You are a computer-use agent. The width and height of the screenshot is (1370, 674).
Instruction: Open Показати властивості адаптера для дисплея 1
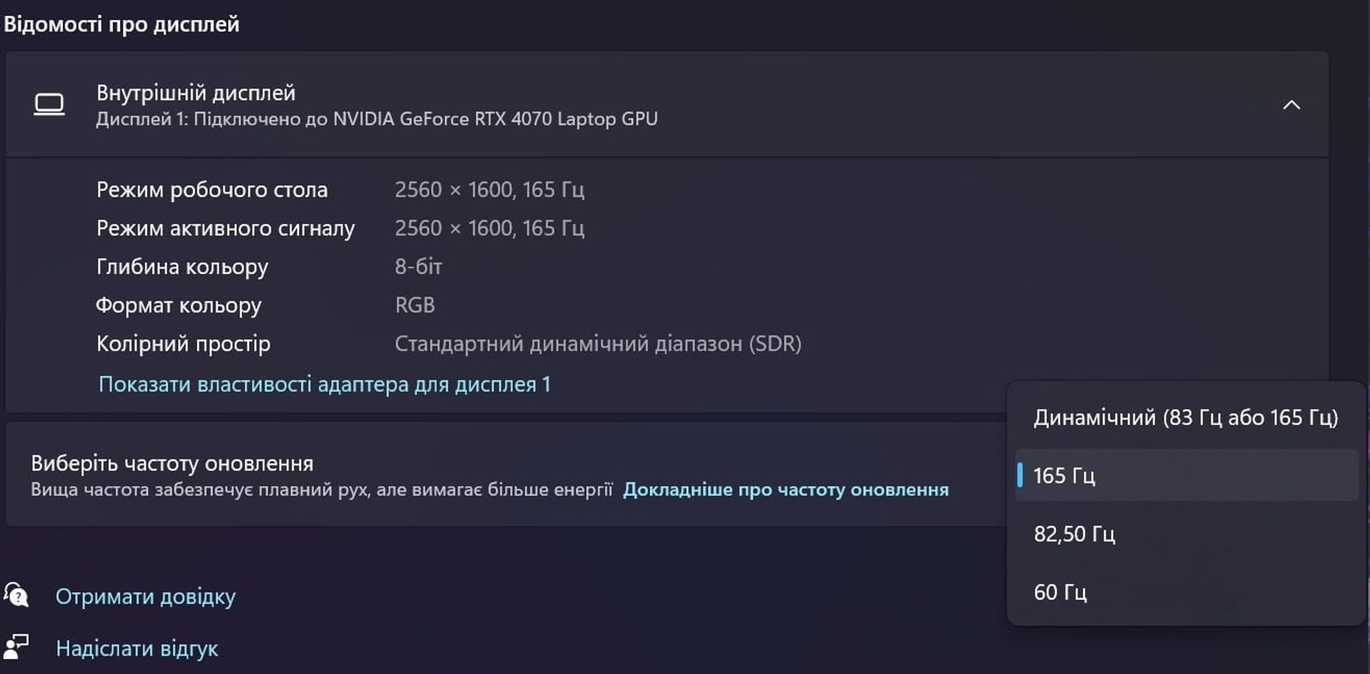tap(325, 384)
